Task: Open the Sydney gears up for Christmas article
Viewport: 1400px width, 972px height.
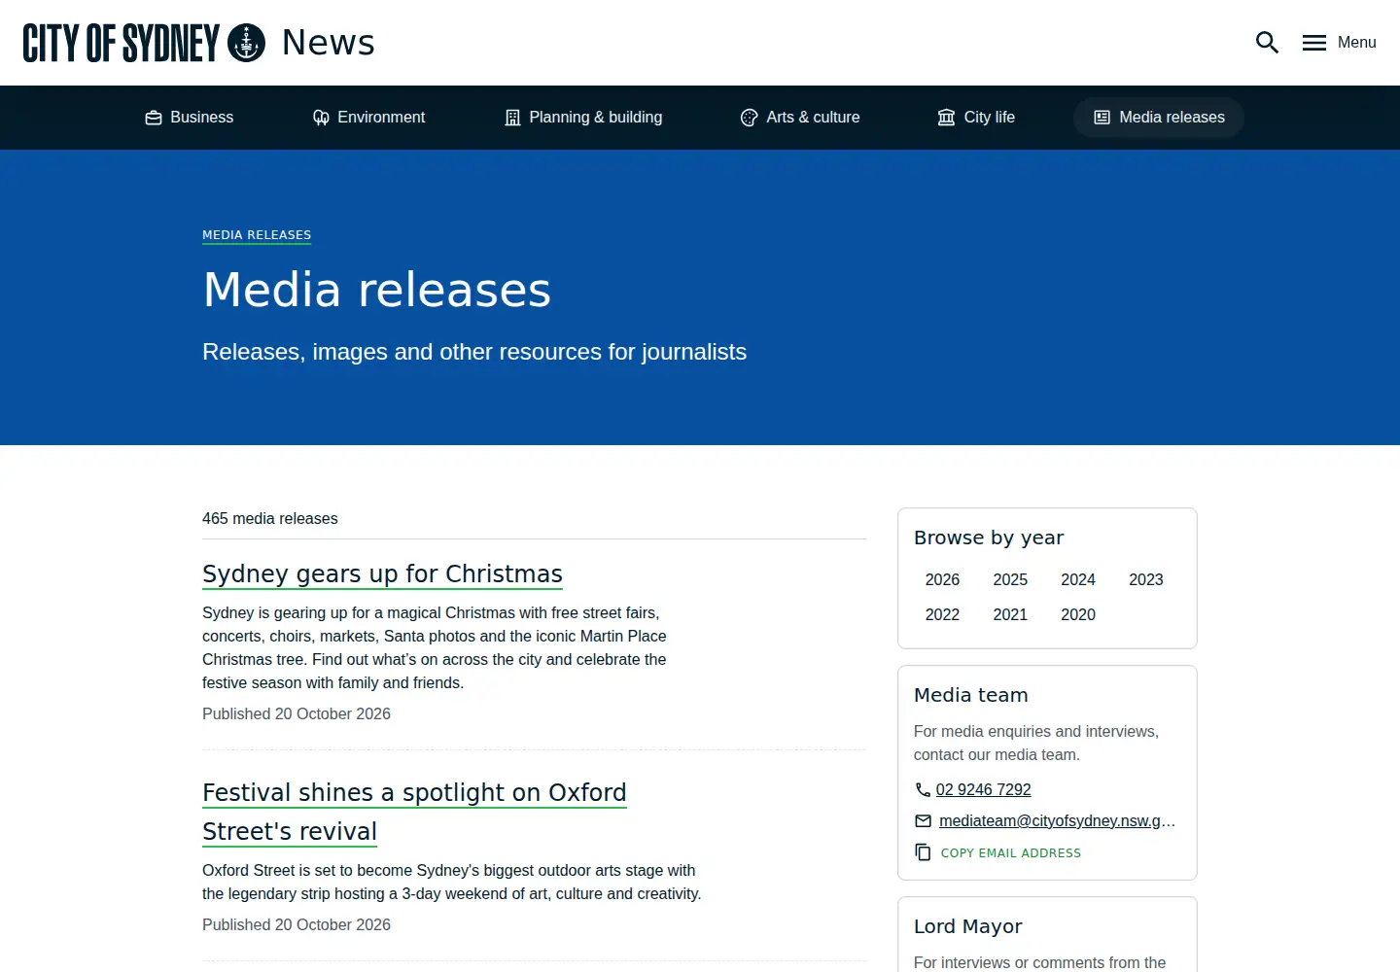Action: 382,574
